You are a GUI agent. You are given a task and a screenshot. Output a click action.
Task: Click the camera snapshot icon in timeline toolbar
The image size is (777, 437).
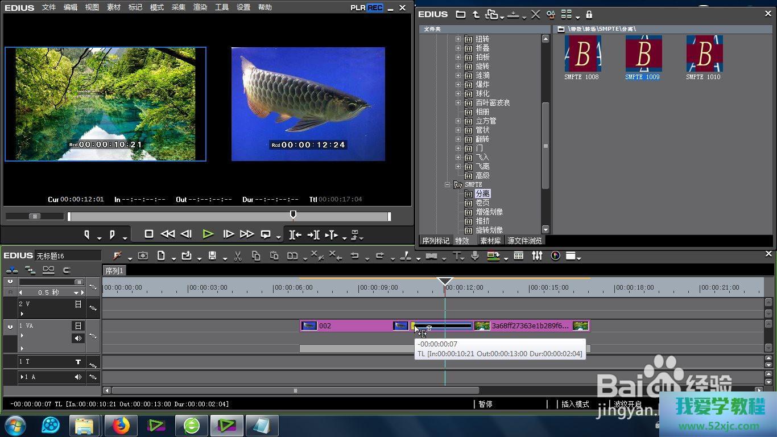(x=143, y=256)
